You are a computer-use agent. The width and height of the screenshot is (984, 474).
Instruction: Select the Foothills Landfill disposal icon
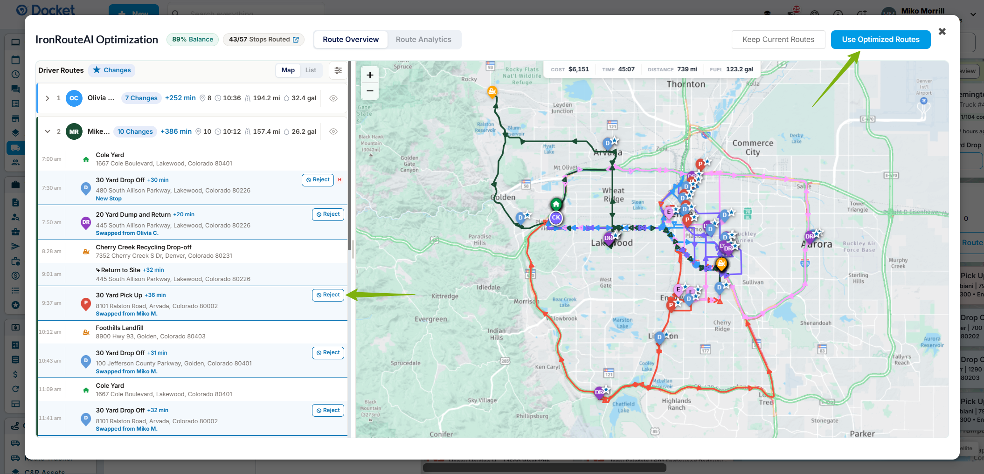coord(86,332)
